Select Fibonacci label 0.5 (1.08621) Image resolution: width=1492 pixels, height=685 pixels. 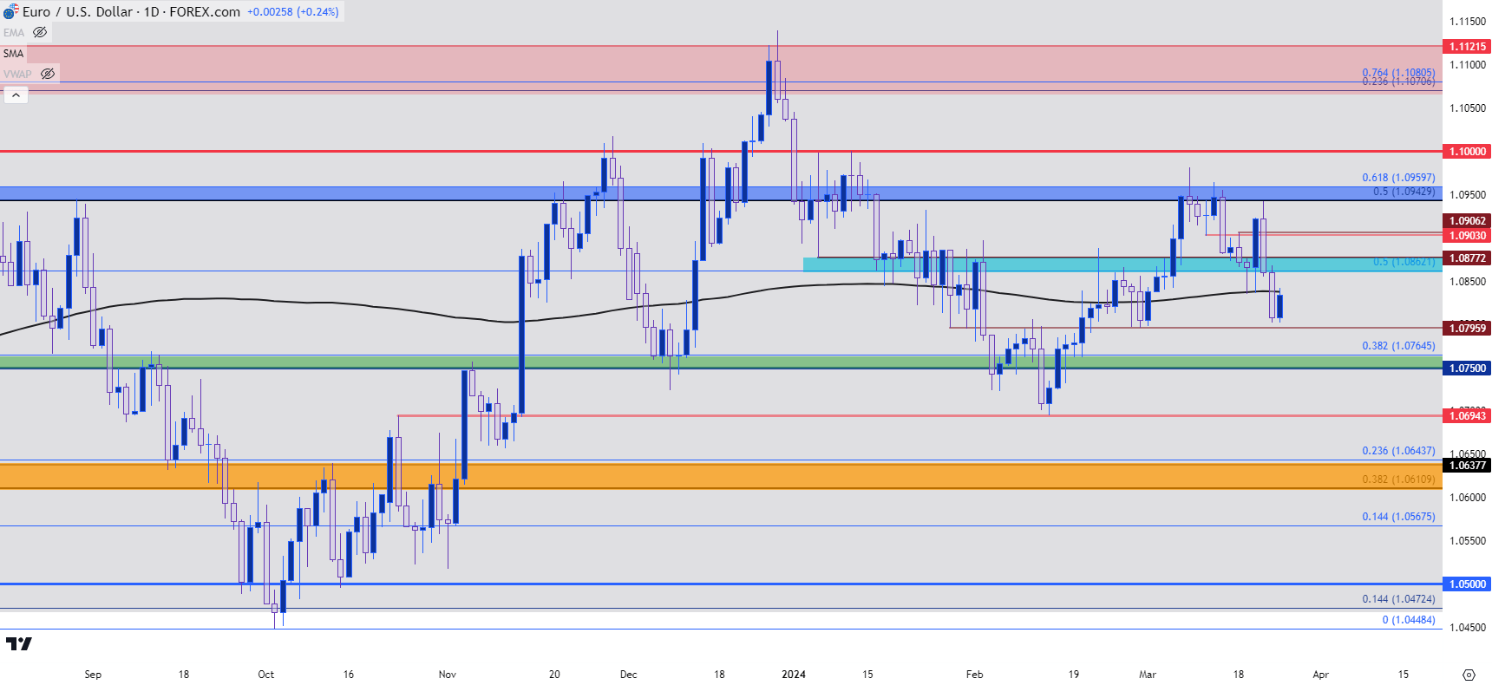(1404, 262)
